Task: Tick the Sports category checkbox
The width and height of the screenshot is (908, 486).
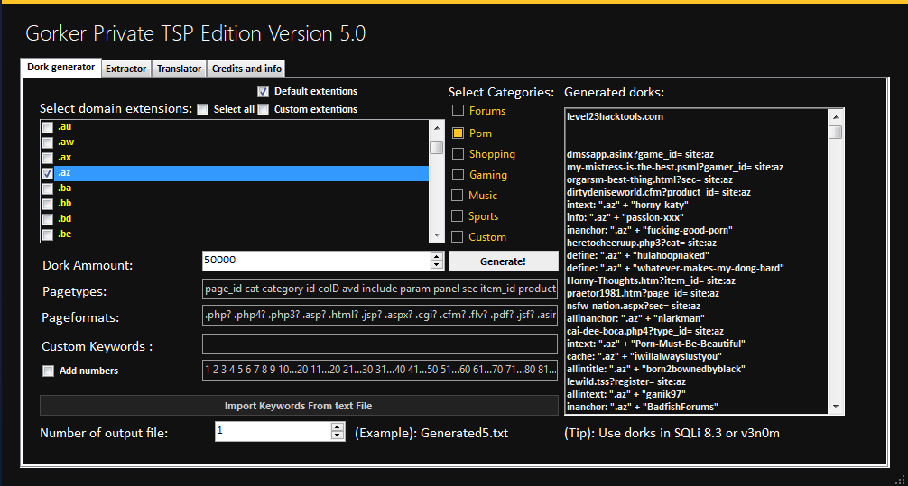Action: click(458, 216)
